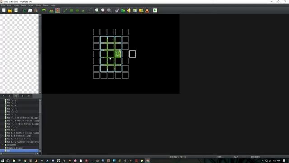Click the Zoom Out magnifier icon
The width and height of the screenshot is (289, 163).
pos(103,10)
